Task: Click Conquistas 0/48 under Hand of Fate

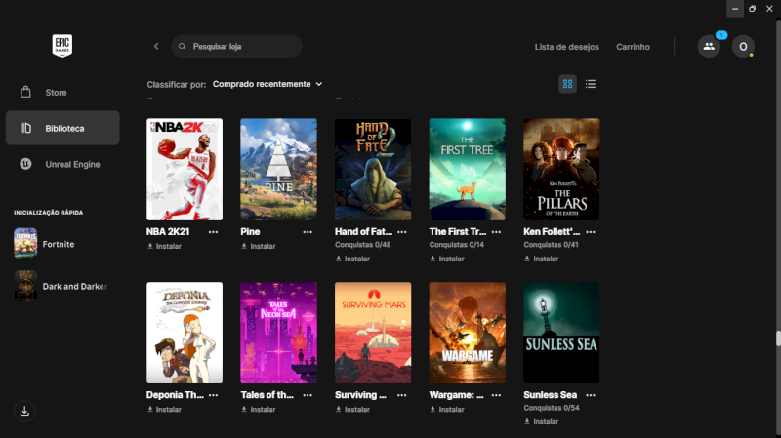Action: pyautogui.click(x=362, y=245)
